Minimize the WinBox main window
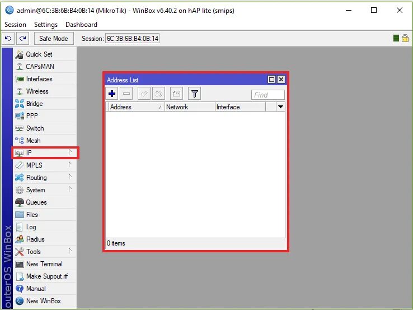This screenshot has height=310, width=413. [349, 10]
